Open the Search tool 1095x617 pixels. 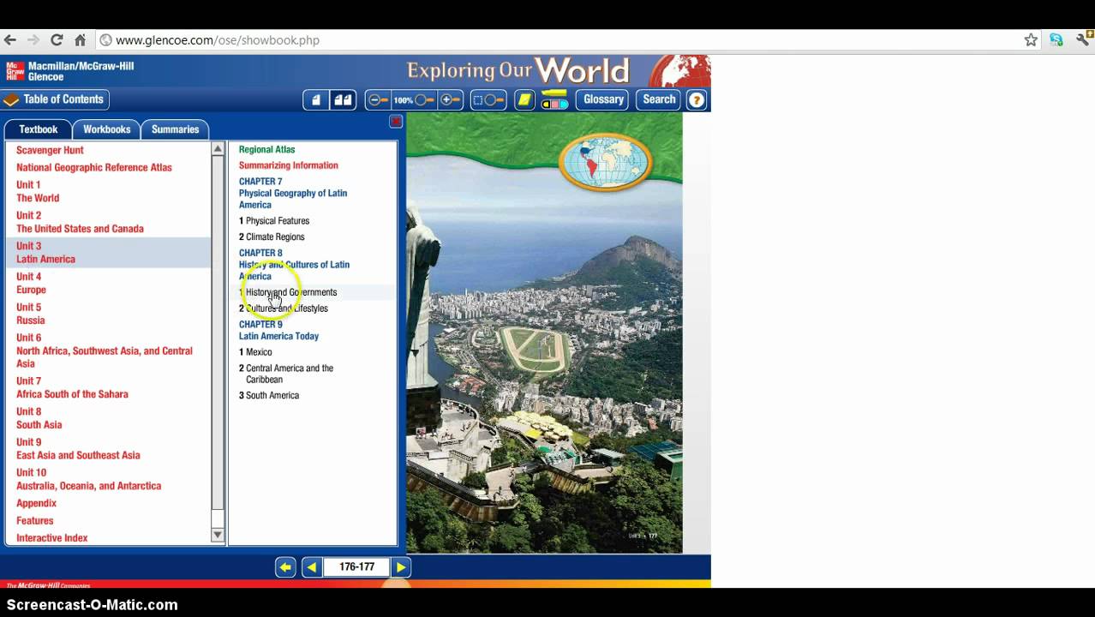pyautogui.click(x=659, y=99)
